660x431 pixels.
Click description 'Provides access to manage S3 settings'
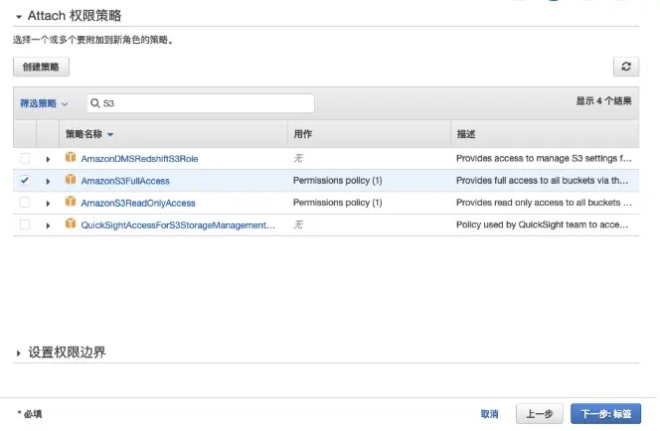(x=544, y=159)
